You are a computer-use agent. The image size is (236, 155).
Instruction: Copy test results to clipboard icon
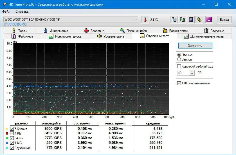click(174, 20)
